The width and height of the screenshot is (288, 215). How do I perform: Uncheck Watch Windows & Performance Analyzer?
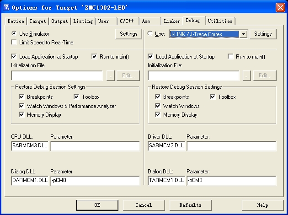21,106
